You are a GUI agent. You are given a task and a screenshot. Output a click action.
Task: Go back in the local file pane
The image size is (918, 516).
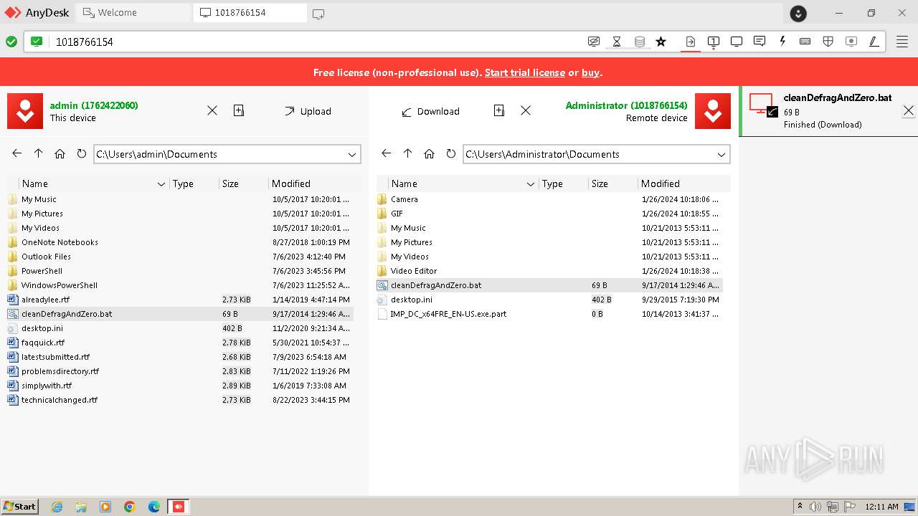coord(17,153)
